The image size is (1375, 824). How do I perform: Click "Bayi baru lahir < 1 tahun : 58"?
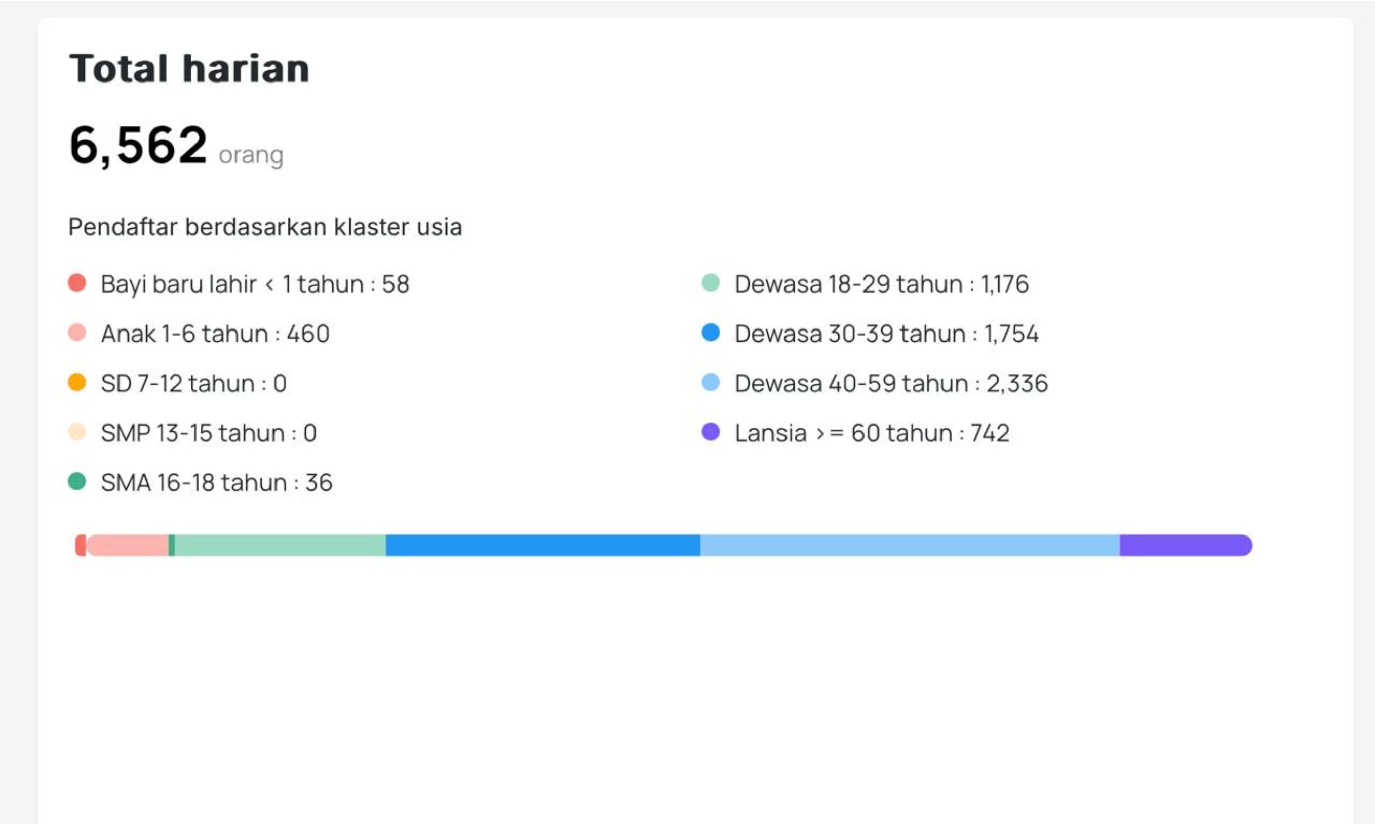pos(255,284)
